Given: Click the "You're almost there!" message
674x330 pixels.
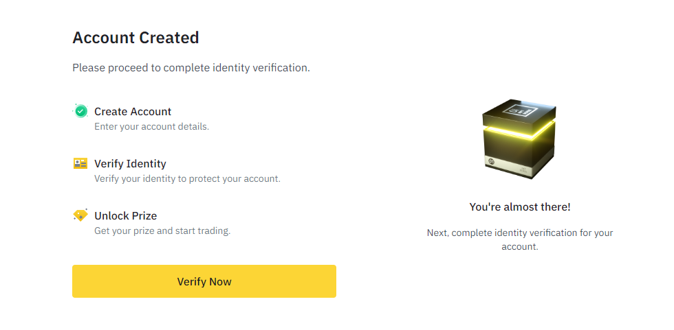Looking at the screenshot, I should tap(520, 207).
